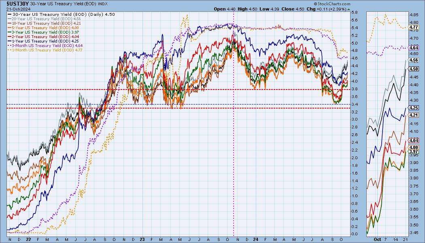Click the year label 23 on x-axis
425x243 pixels.
[x=142, y=240]
